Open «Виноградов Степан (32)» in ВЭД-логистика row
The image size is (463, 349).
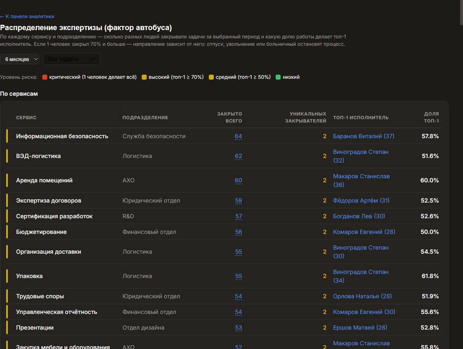click(361, 156)
